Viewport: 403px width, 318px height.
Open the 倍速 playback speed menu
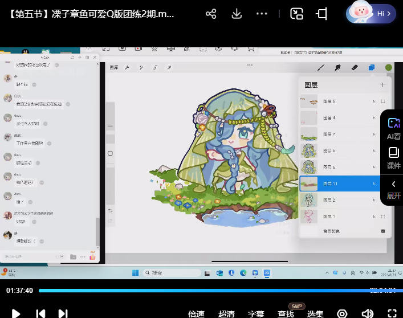196,313
